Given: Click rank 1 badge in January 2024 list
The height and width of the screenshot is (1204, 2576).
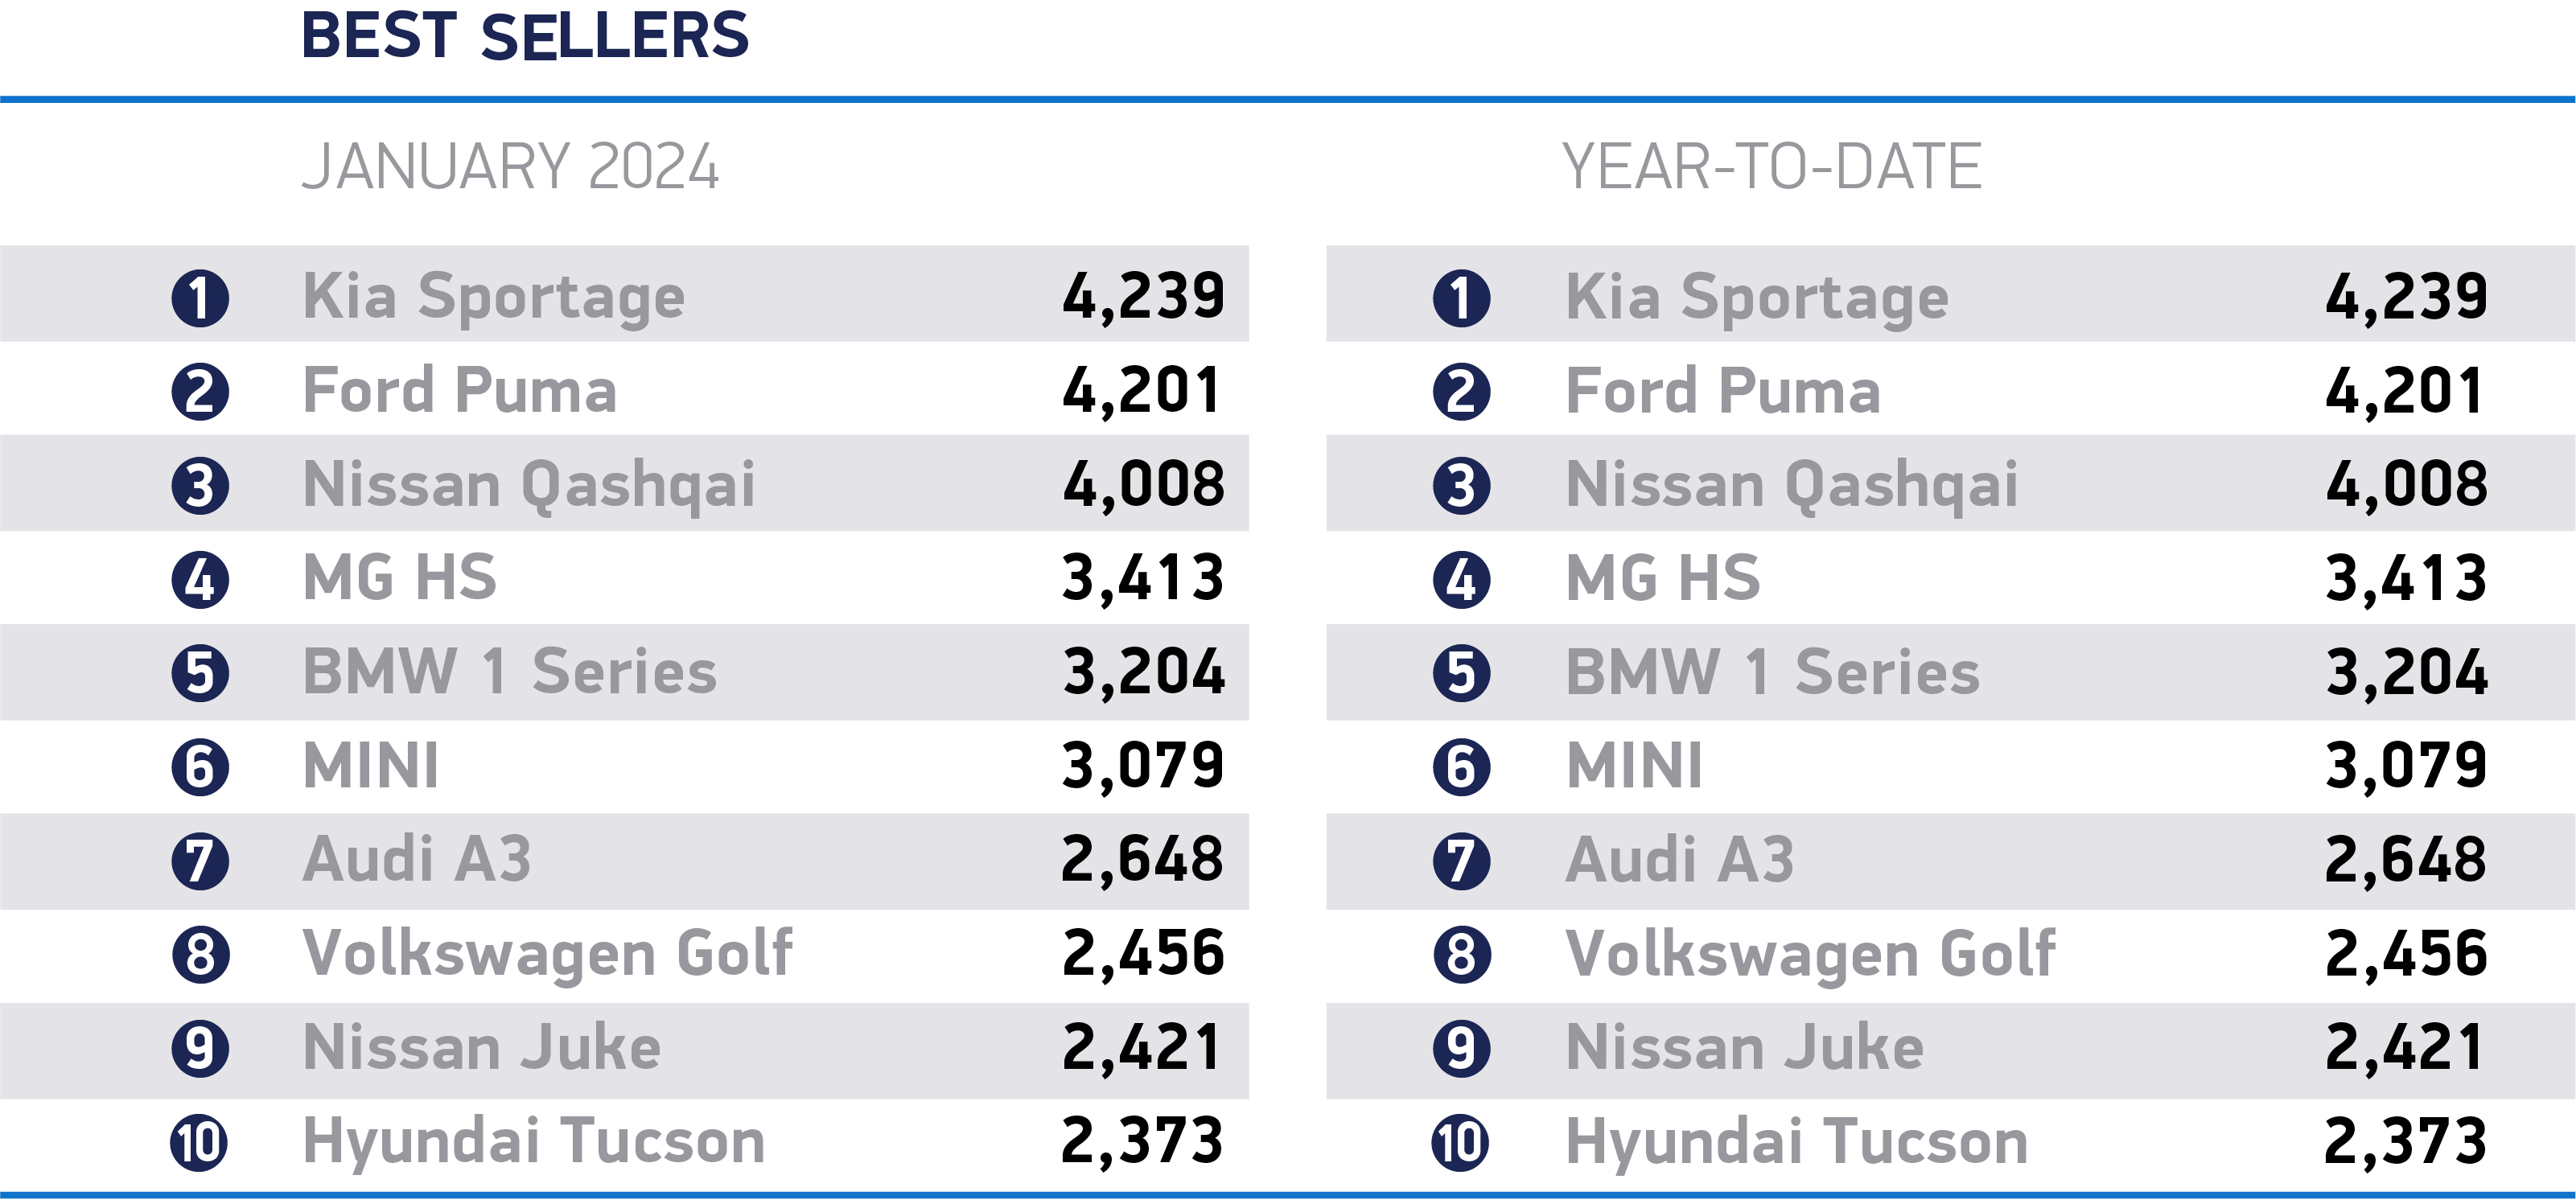Looking at the screenshot, I should point(200,298).
